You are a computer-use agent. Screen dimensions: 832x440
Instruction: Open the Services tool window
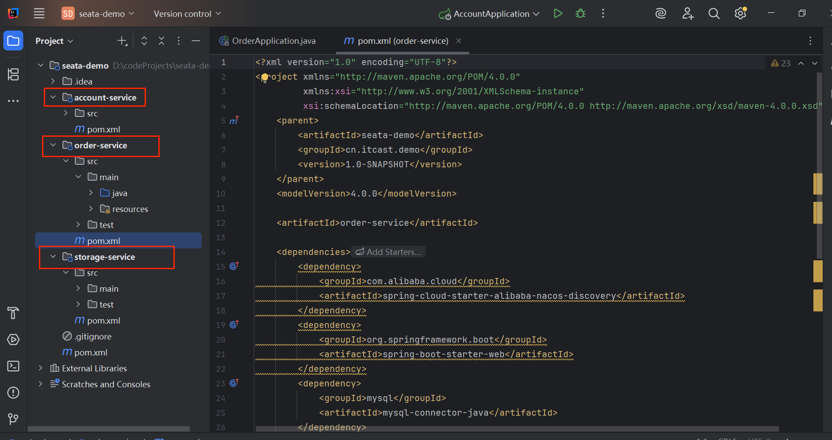click(13, 340)
